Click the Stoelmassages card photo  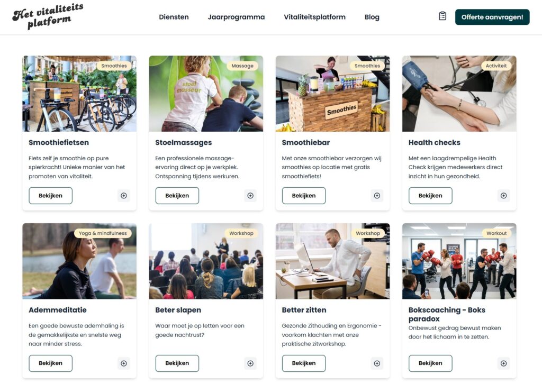205,93
